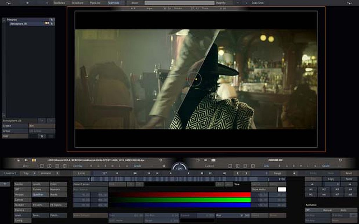Click the lock icon beside the clip filename

click(18, 160)
